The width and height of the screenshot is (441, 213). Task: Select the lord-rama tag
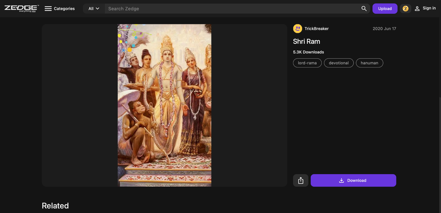pos(307,63)
